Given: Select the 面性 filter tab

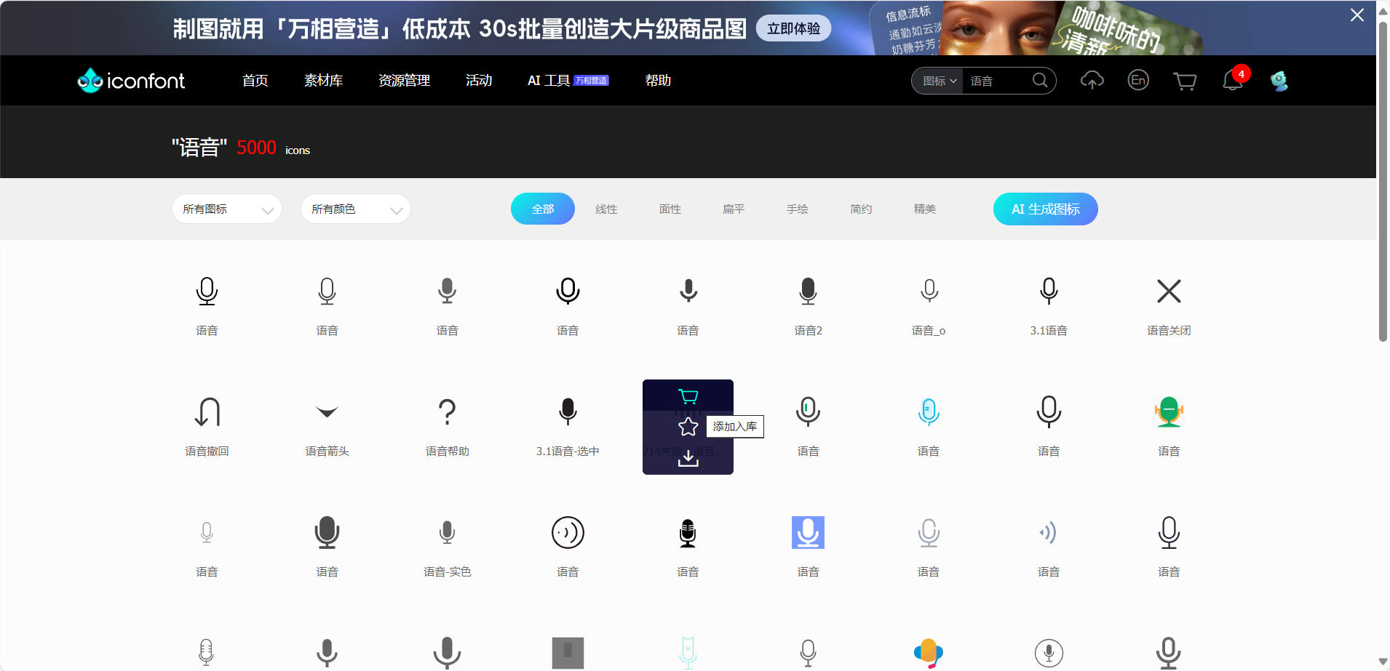Looking at the screenshot, I should click(670, 209).
